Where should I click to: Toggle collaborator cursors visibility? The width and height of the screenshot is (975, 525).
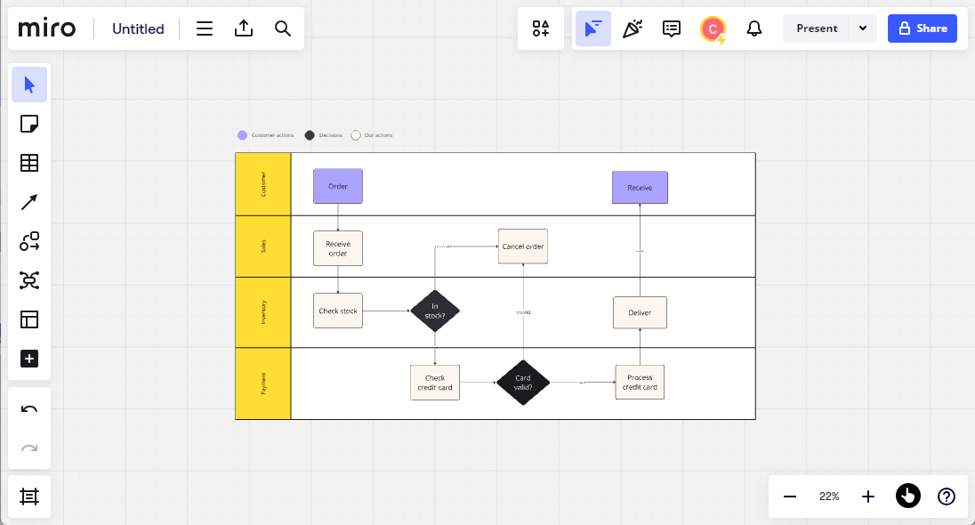click(592, 28)
